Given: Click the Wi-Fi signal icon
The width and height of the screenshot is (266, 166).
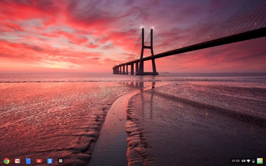Looking at the screenshot, I should click(x=249, y=161).
